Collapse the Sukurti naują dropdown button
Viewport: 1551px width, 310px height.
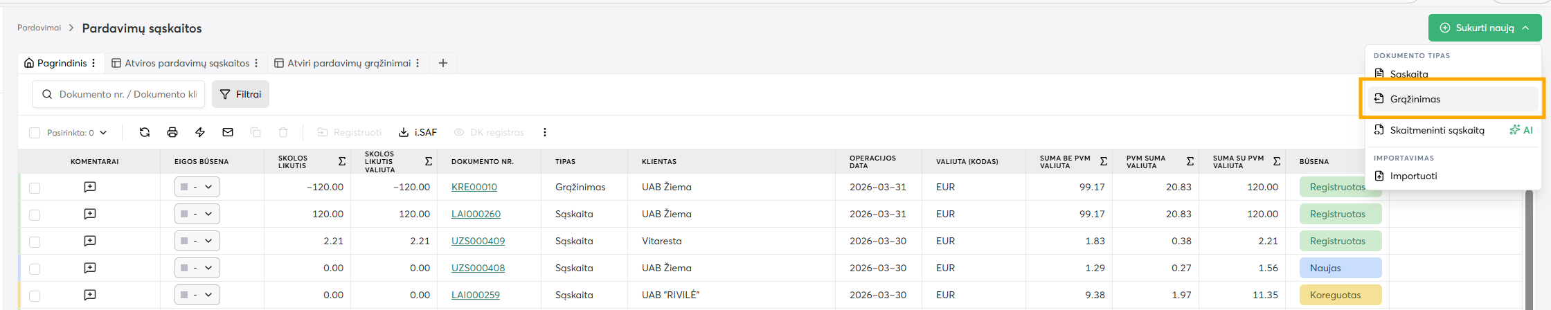pos(1485,28)
